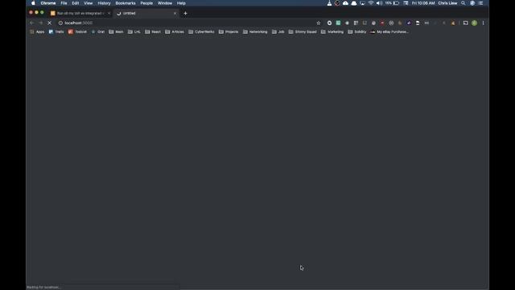The height and width of the screenshot is (290, 515).
Task: Open Notification Center list icon
Action: [x=480, y=3]
